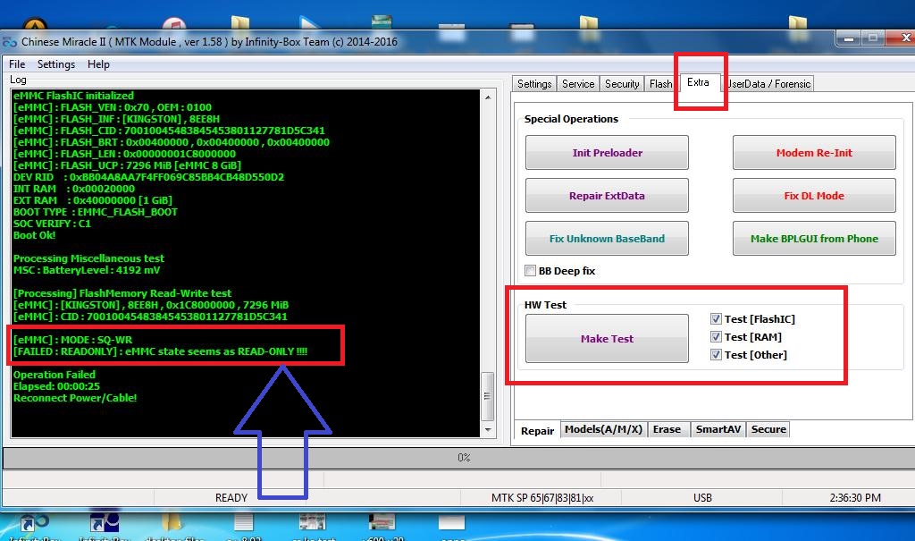
Task: Switch to the Erase tab
Action: [667, 429]
